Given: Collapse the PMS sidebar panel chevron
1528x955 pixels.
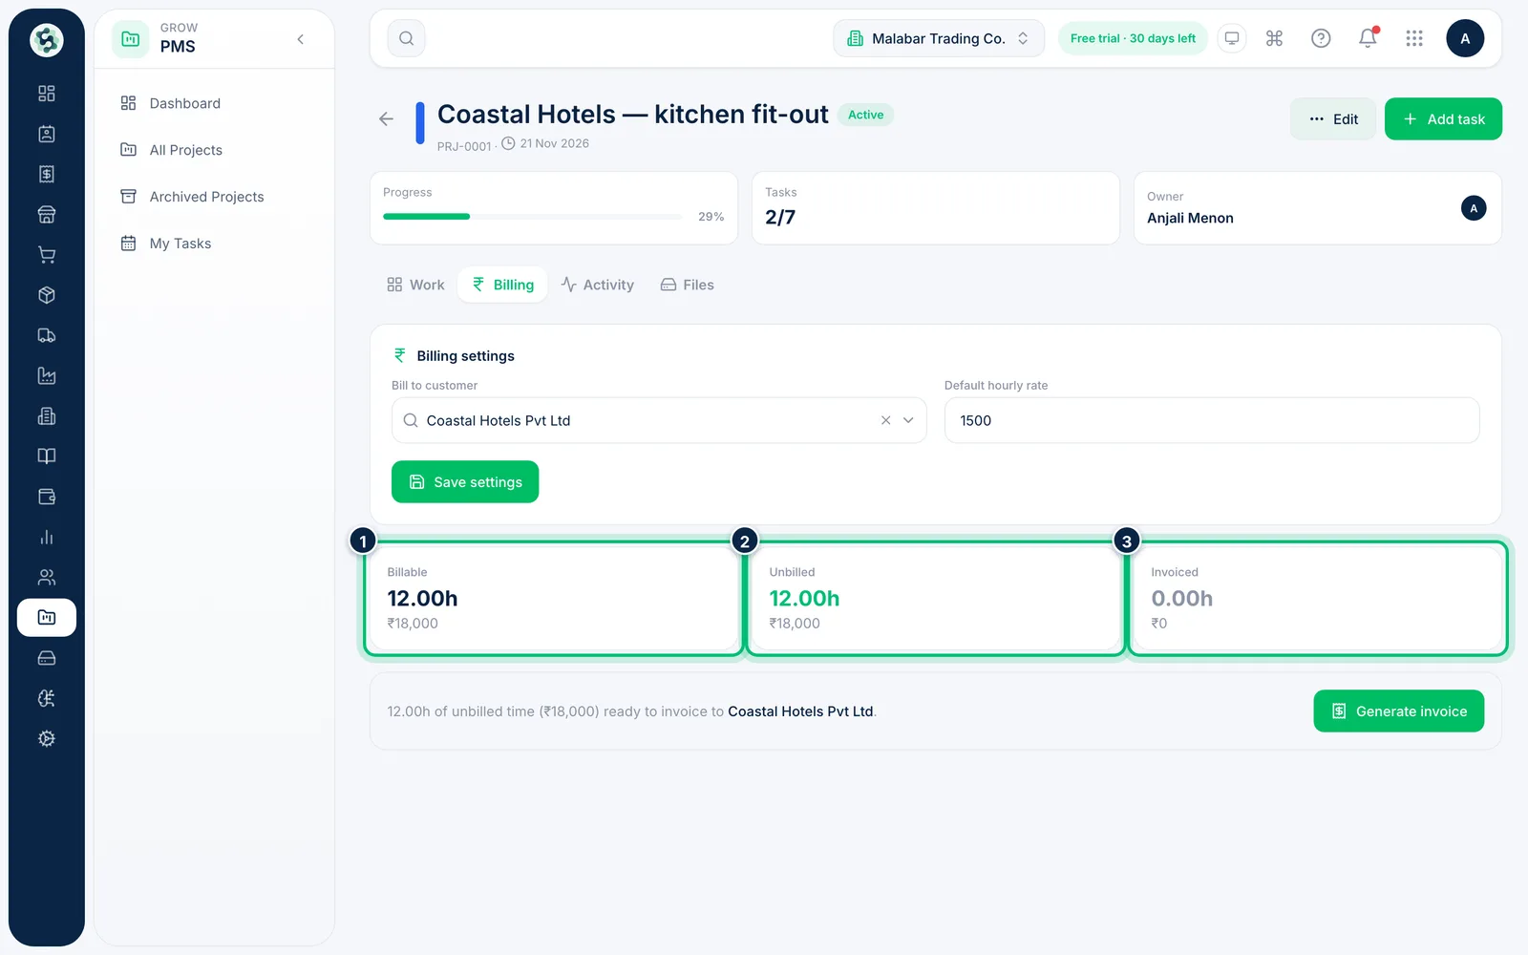Looking at the screenshot, I should 300,39.
